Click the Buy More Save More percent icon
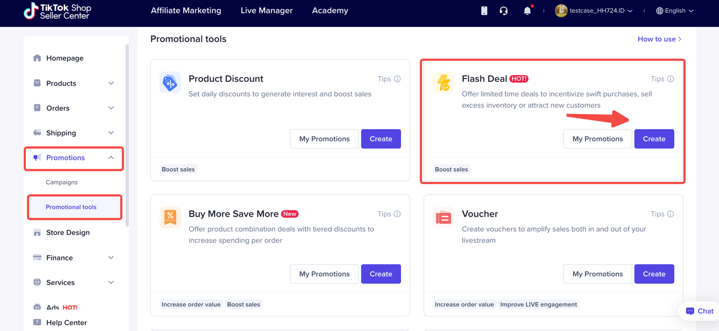The height and width of the screenshot is (331, 719). 170,217
